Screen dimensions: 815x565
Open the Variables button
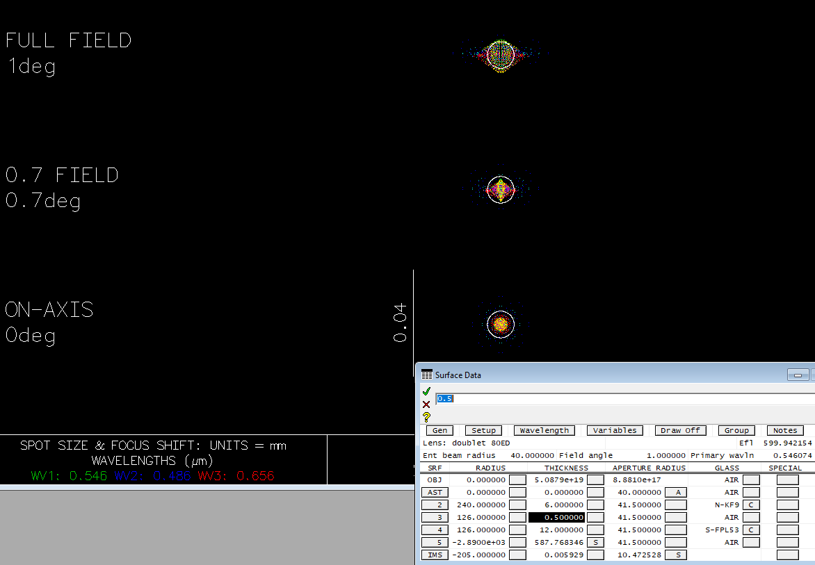point(615,430)
